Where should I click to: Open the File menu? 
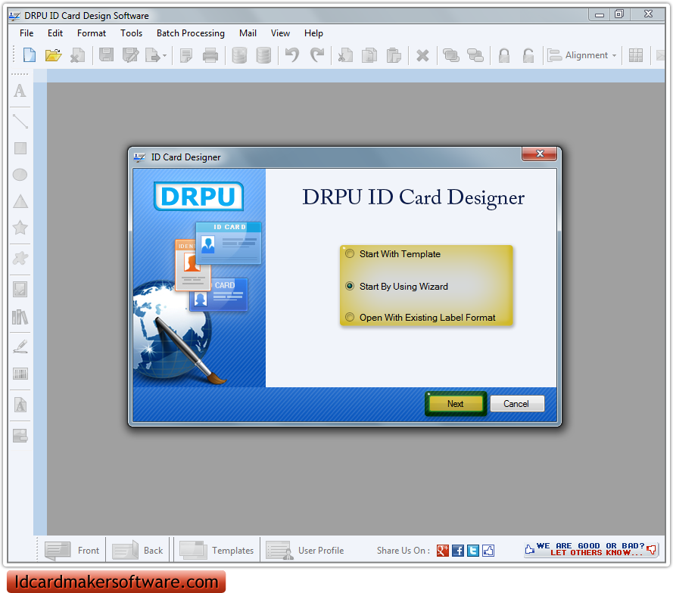[x=26, y=33]
